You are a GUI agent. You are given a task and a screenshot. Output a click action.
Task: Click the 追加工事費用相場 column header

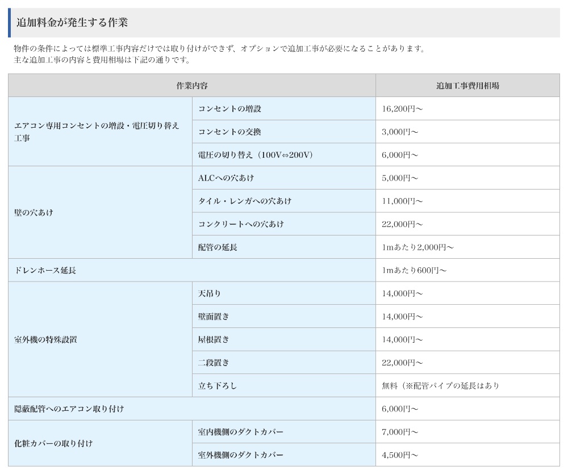click(x=467, y=86)
